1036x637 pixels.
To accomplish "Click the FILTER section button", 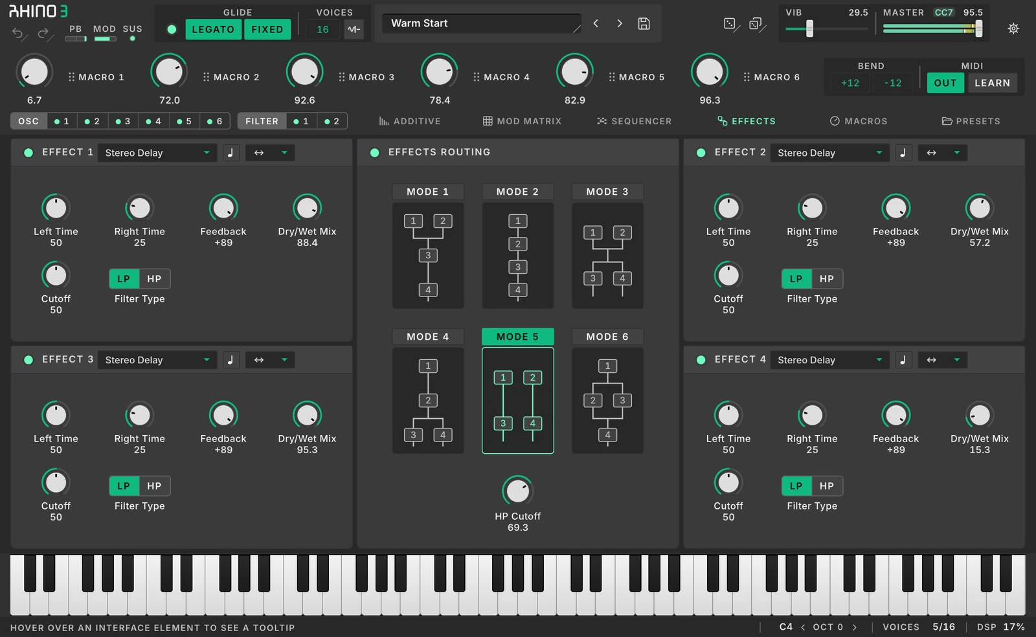I will pyautogui.click(x=262, y=121).
